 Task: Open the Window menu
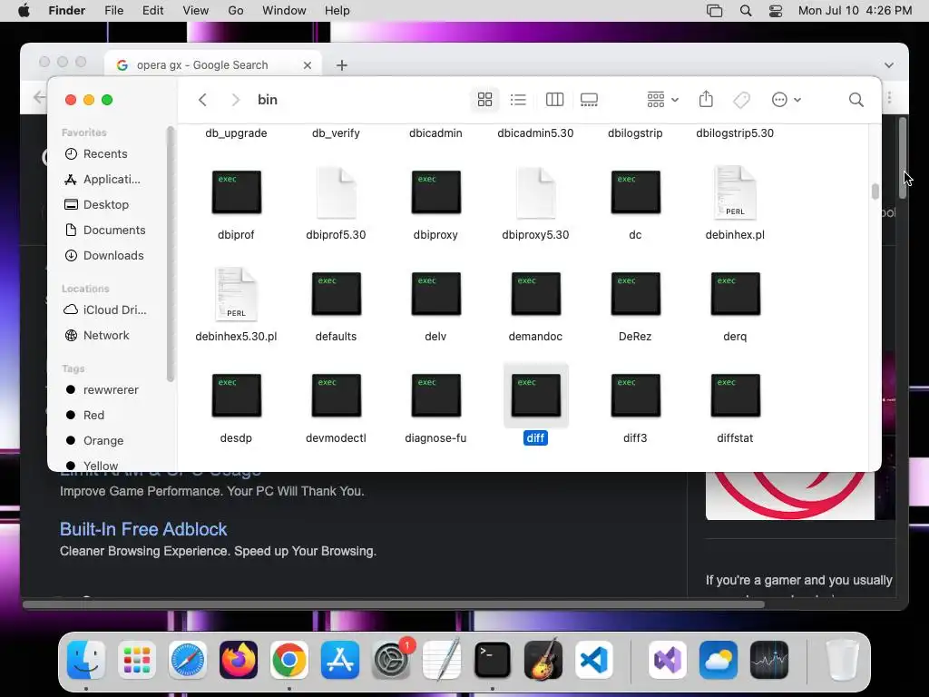[x=284, y=11]
